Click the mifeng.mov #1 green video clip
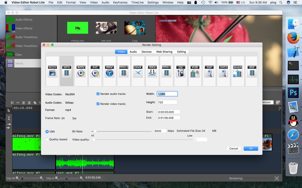The height and width of the screenshot is (188, 302). [x=27, y=144]
